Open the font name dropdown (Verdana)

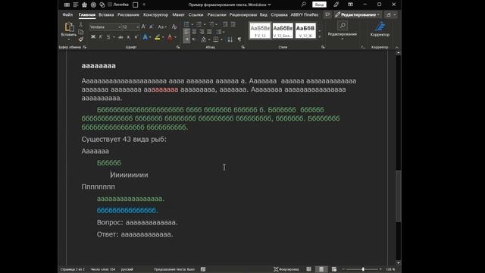coord(120,27)
